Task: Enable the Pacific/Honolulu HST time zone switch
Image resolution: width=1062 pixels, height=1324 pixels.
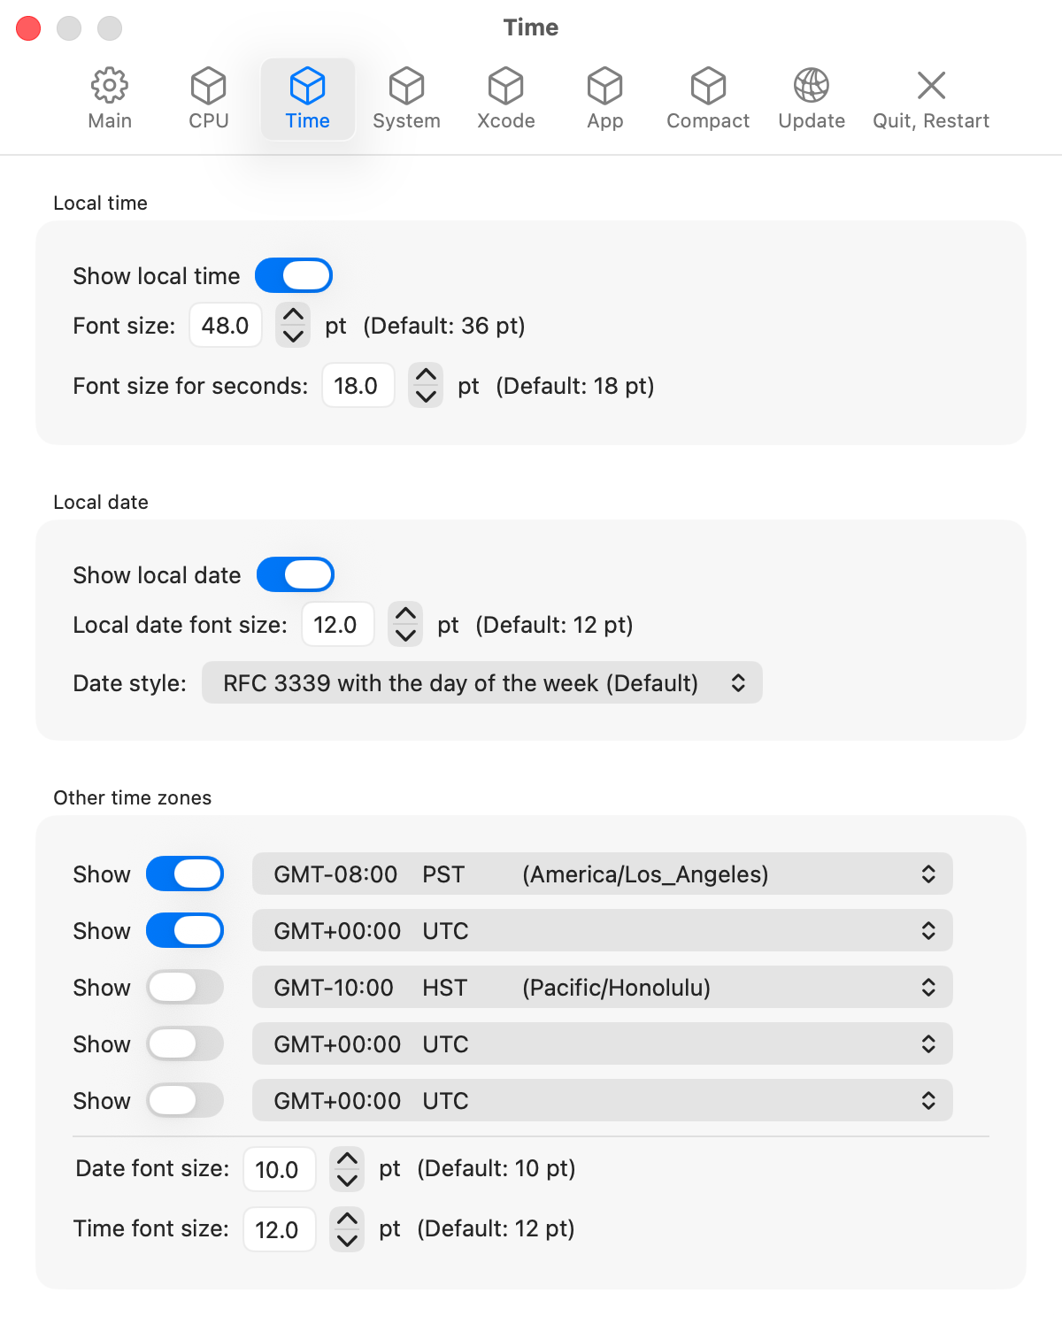Action: click(185, 987)
